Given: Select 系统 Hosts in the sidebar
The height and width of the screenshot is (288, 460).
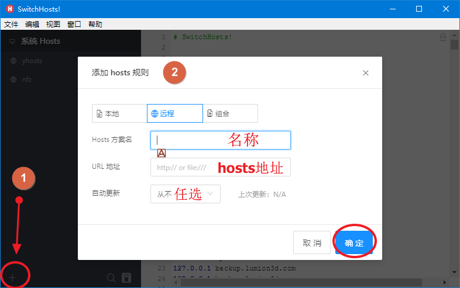Looking at the screenshot, I should [70, 41].
